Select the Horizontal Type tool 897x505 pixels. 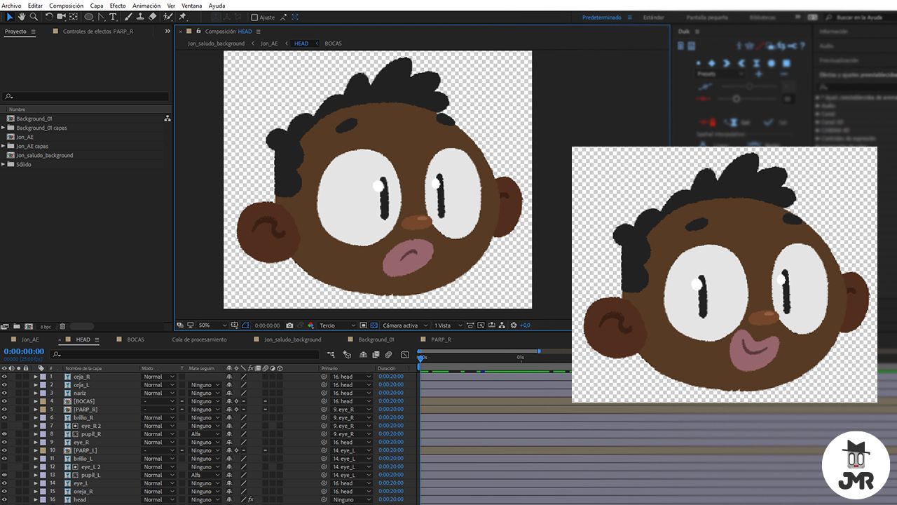point(113,16)
